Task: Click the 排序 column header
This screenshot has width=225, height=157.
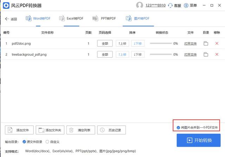Action: point(132,33)
